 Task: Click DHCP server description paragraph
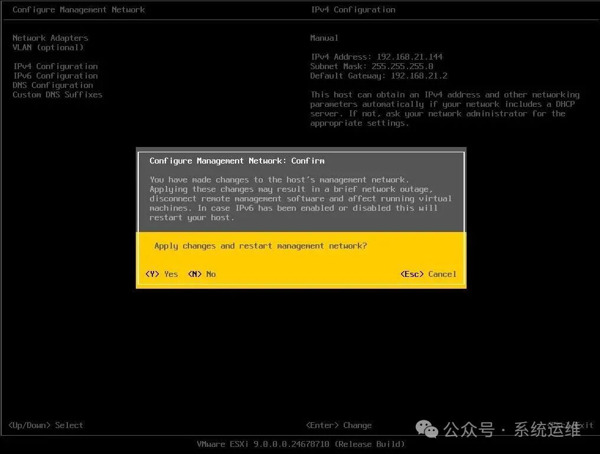pos(445,109)
